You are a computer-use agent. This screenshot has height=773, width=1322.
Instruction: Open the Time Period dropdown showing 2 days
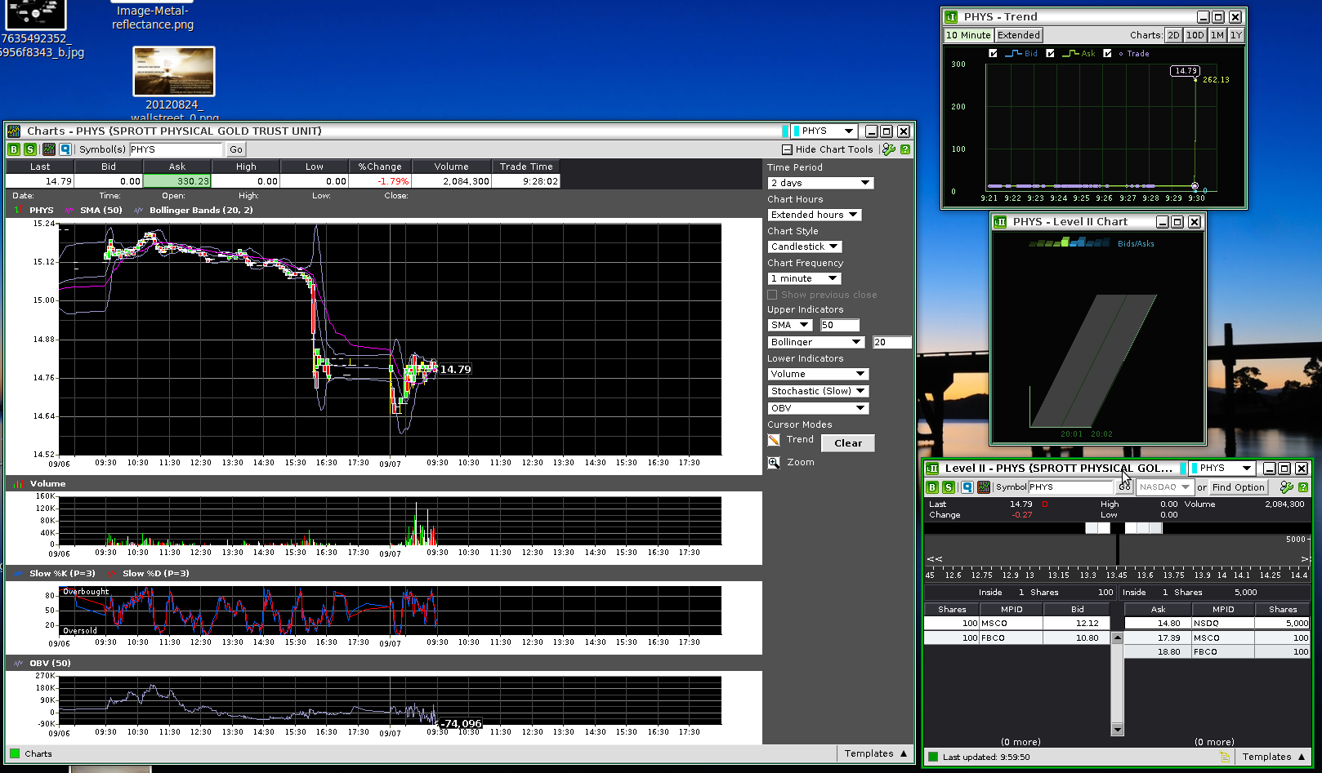820,183
